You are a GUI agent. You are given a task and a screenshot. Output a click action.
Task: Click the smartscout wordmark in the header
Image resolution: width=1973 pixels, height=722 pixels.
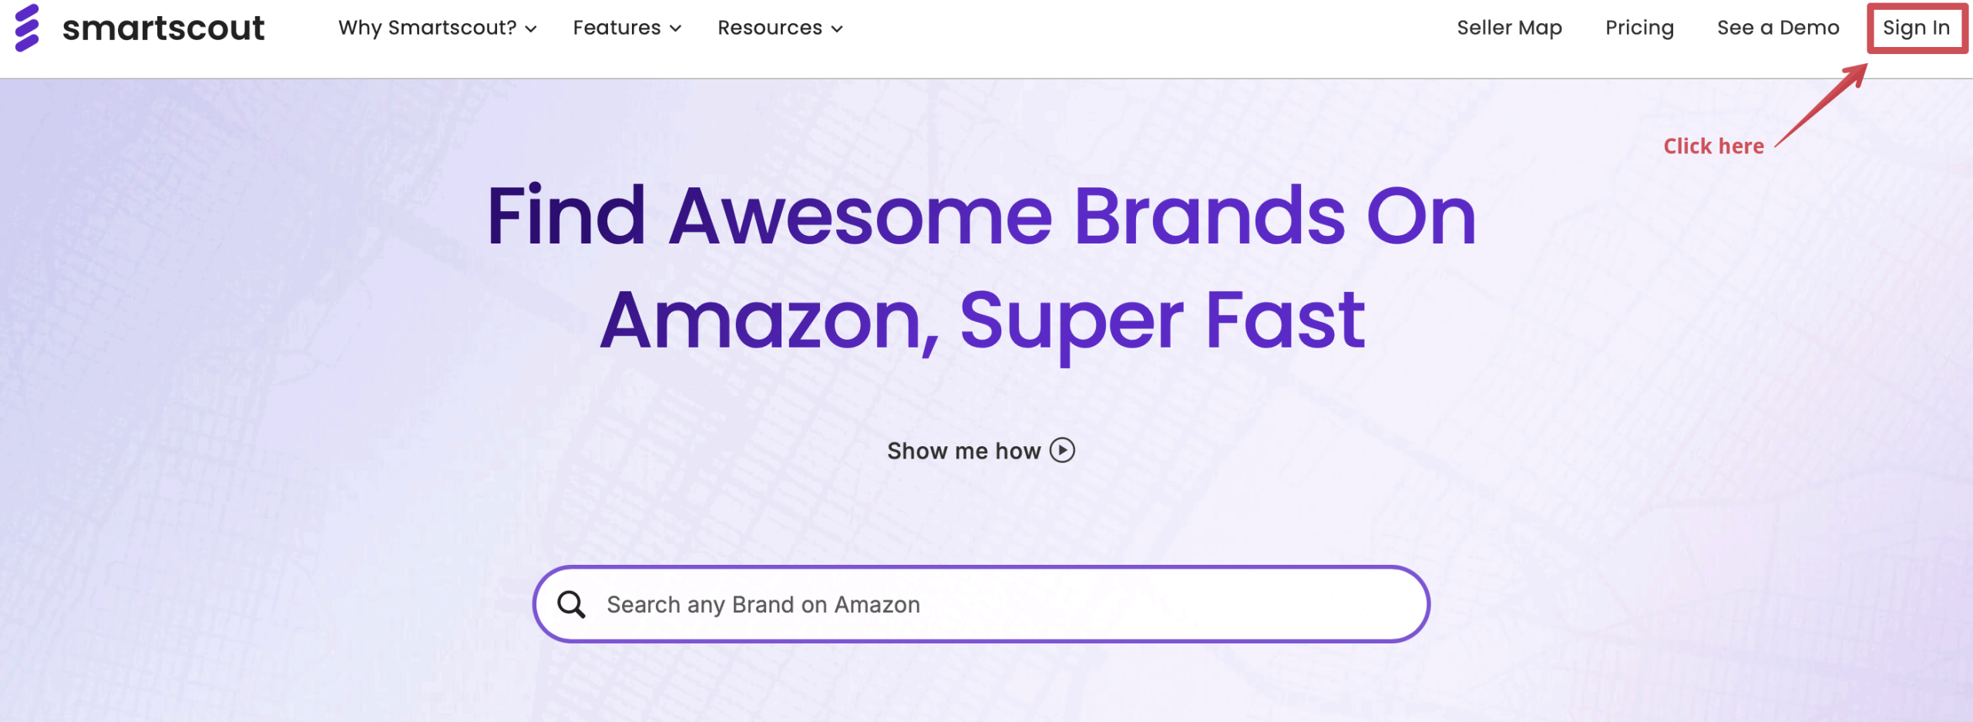click(x=163, y=29)
